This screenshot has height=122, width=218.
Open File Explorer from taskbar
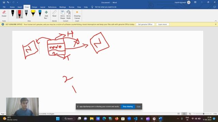pyautogui.click(x=92, y=119)
